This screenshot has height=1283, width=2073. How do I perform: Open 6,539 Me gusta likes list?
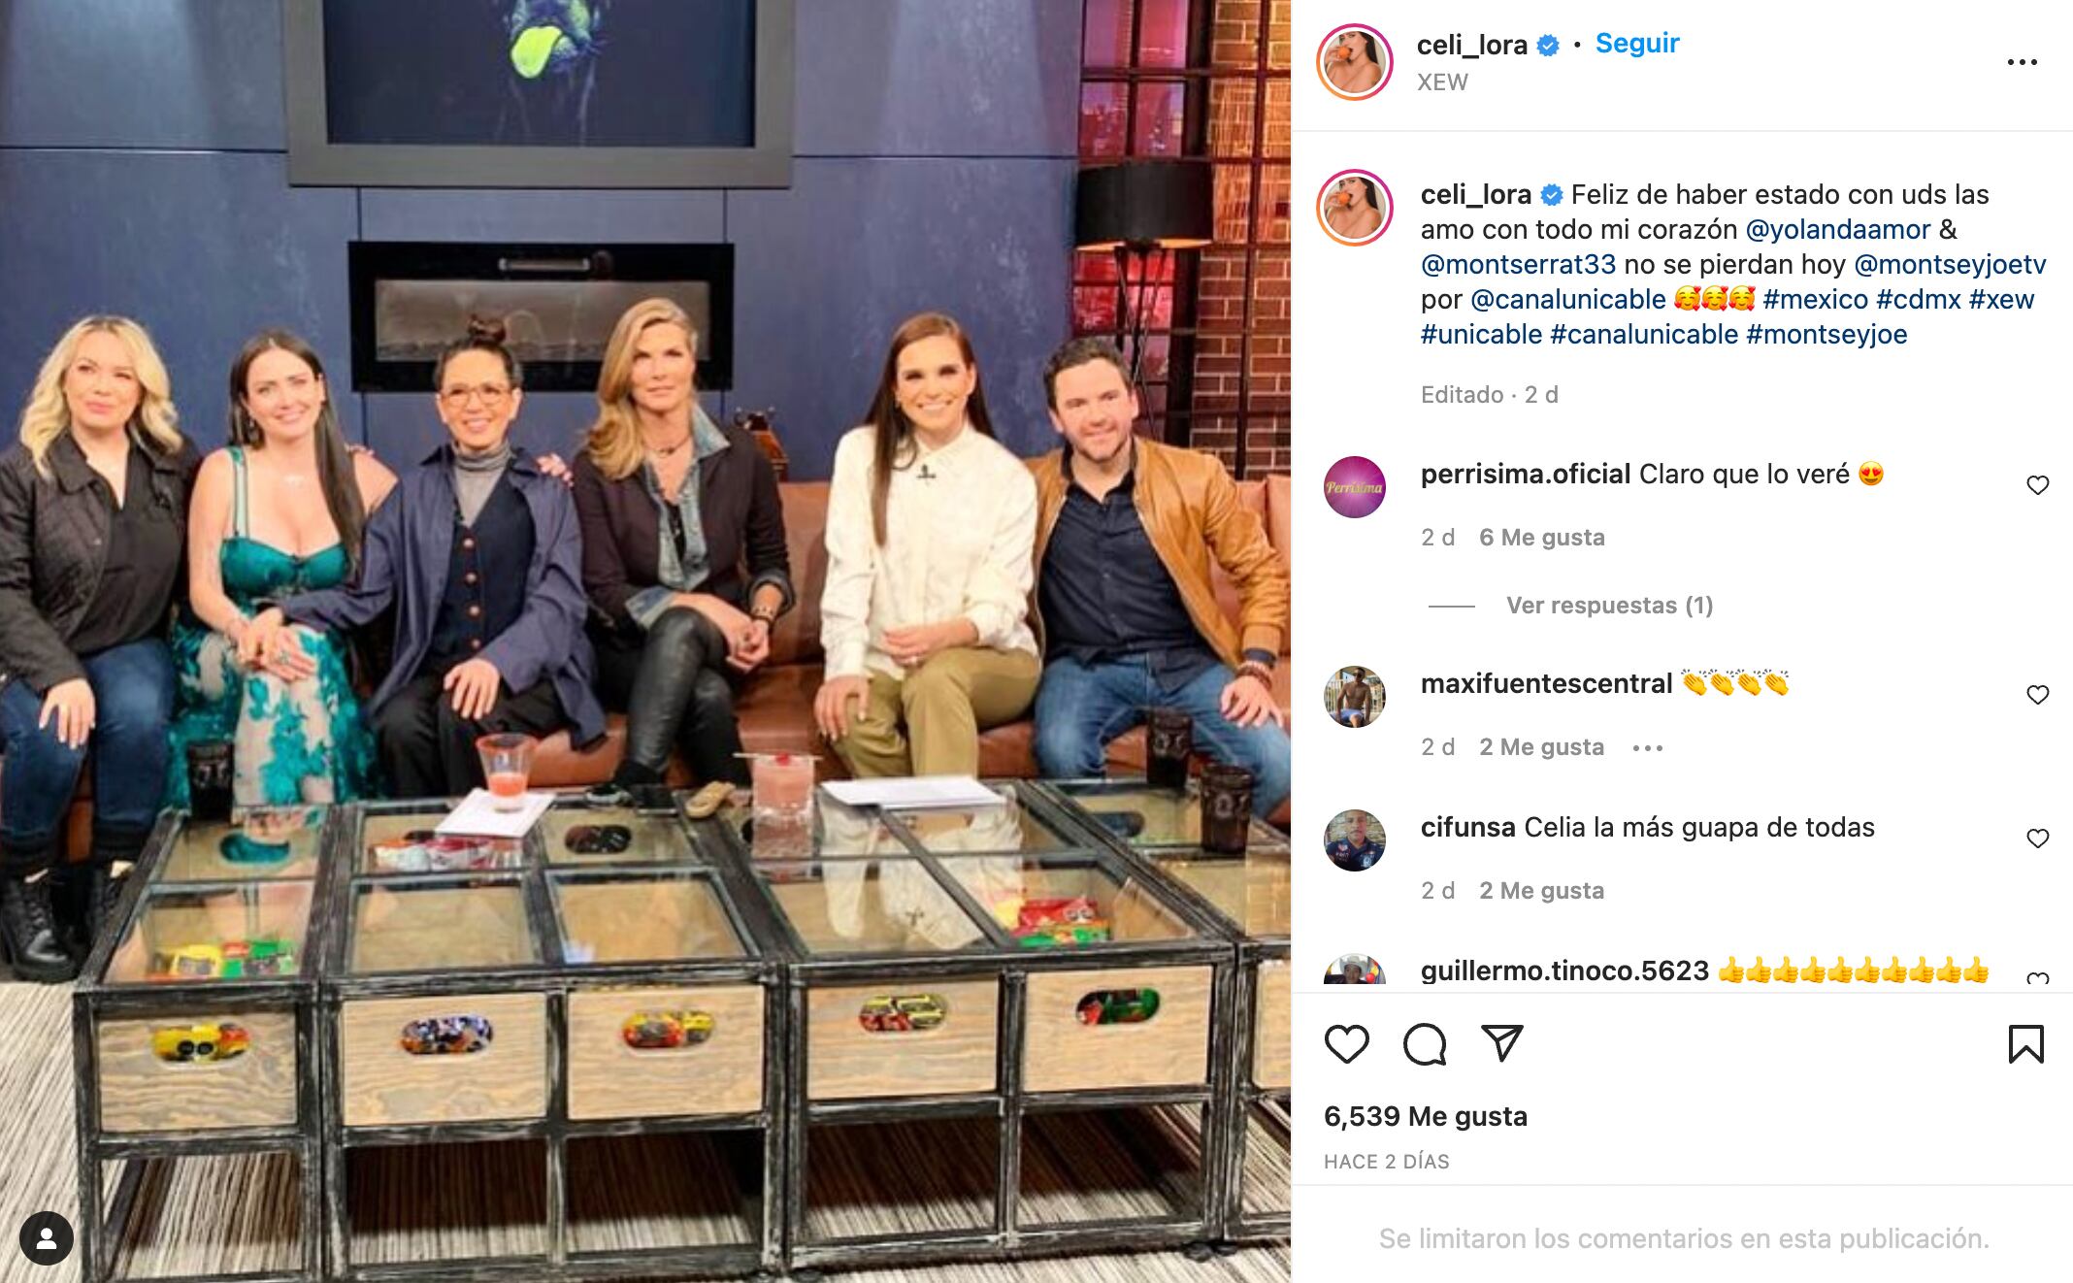[x=1425, y=1117]
